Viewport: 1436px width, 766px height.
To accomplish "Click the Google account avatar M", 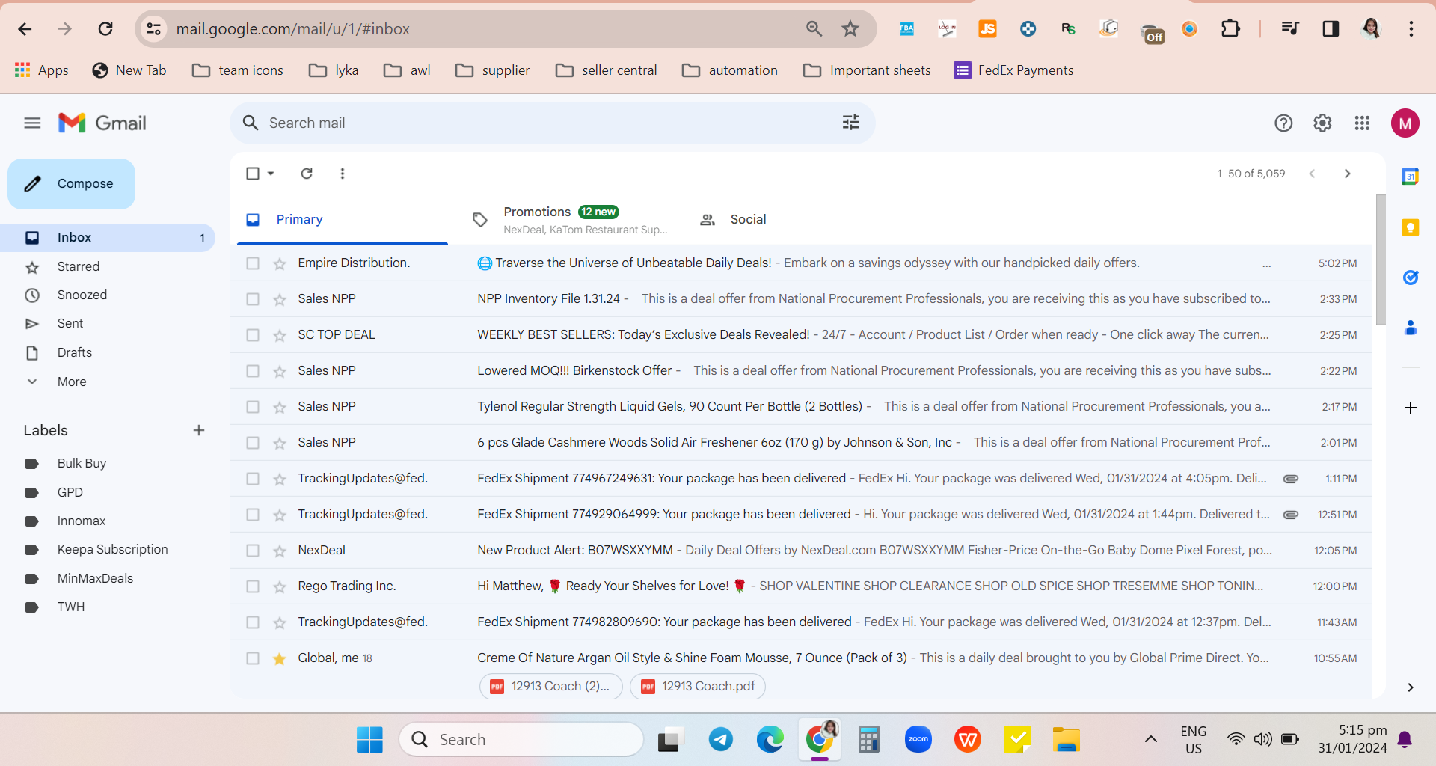I will tap(1405, 123).
